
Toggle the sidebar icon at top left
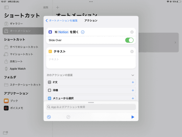click(x=6, y=8)
